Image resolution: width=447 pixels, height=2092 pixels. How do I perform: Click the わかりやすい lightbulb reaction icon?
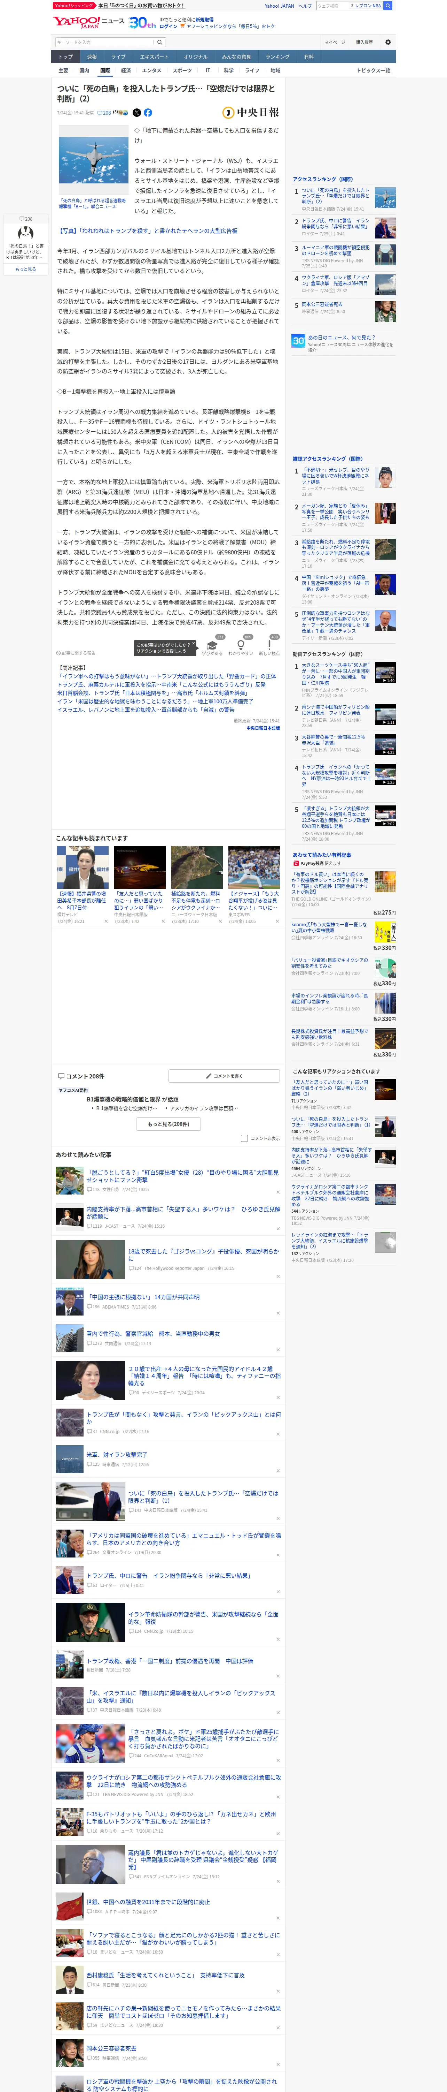pyautogui.click(x=241, y=645)
